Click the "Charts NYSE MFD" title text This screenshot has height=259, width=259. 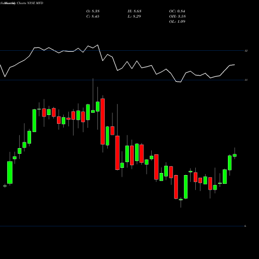point(30,3)
